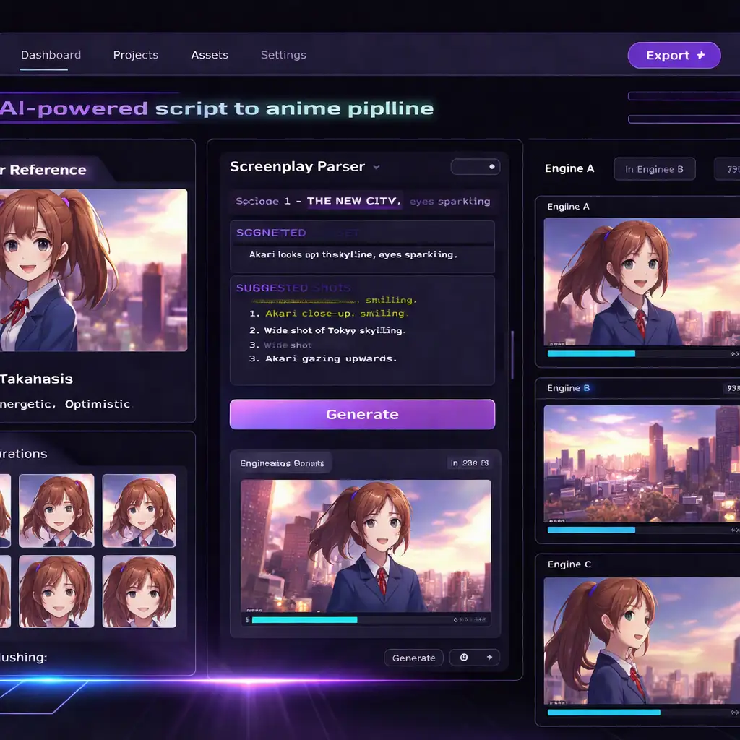The width and height of the screenshot is (740, 740).
Task: Click the 'Optimistic' trait text
Action: (98, 404)
